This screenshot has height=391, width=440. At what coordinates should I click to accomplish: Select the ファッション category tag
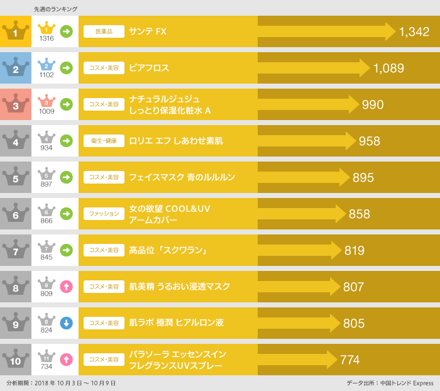click(104, 214)
